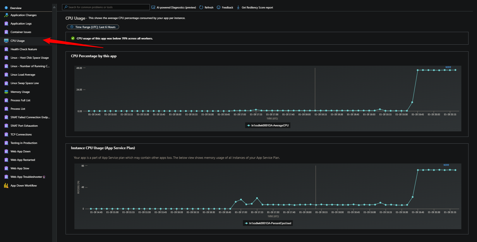The width and height of the screenshot is (477, 242).
Task: Click the Application Changes icon
Action: click(6, 15)
